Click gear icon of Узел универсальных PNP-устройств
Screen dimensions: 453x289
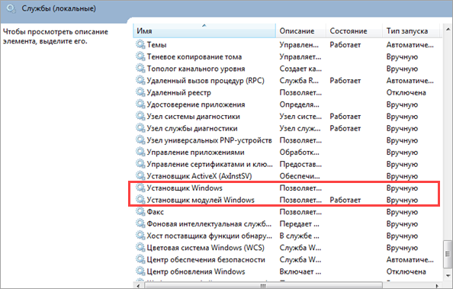coord(140,140)
